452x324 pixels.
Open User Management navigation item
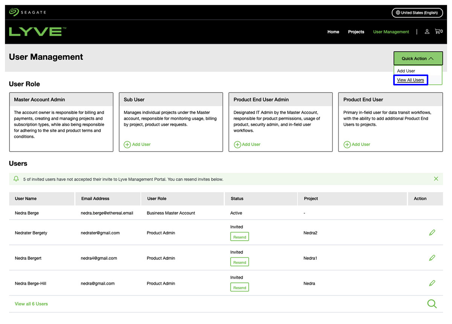point(391,32)
